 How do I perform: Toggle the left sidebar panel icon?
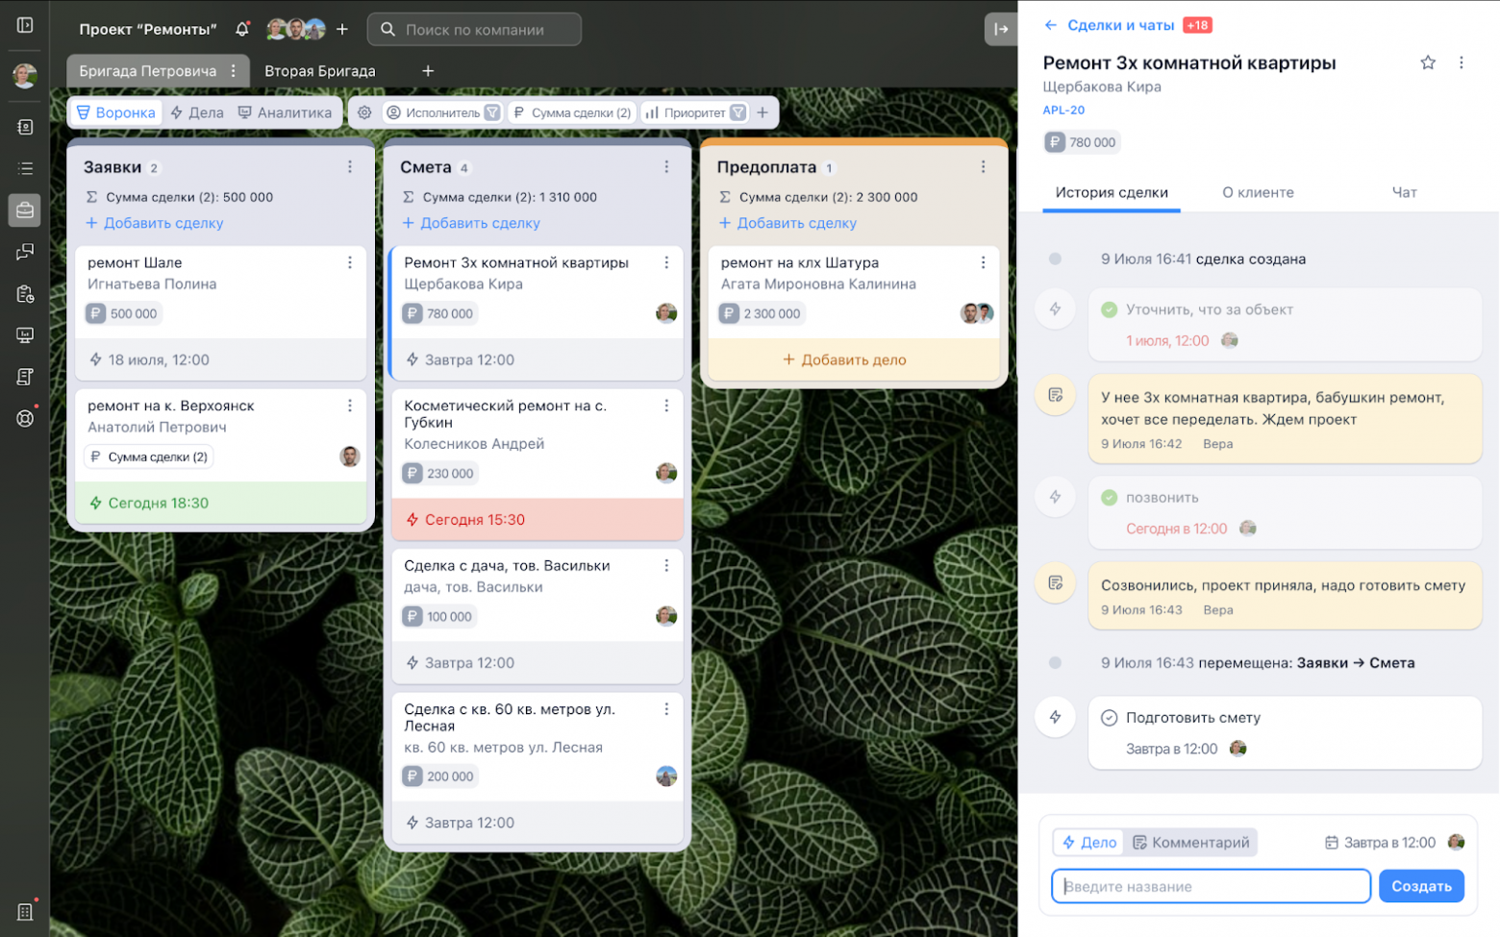tap(25, 25)
